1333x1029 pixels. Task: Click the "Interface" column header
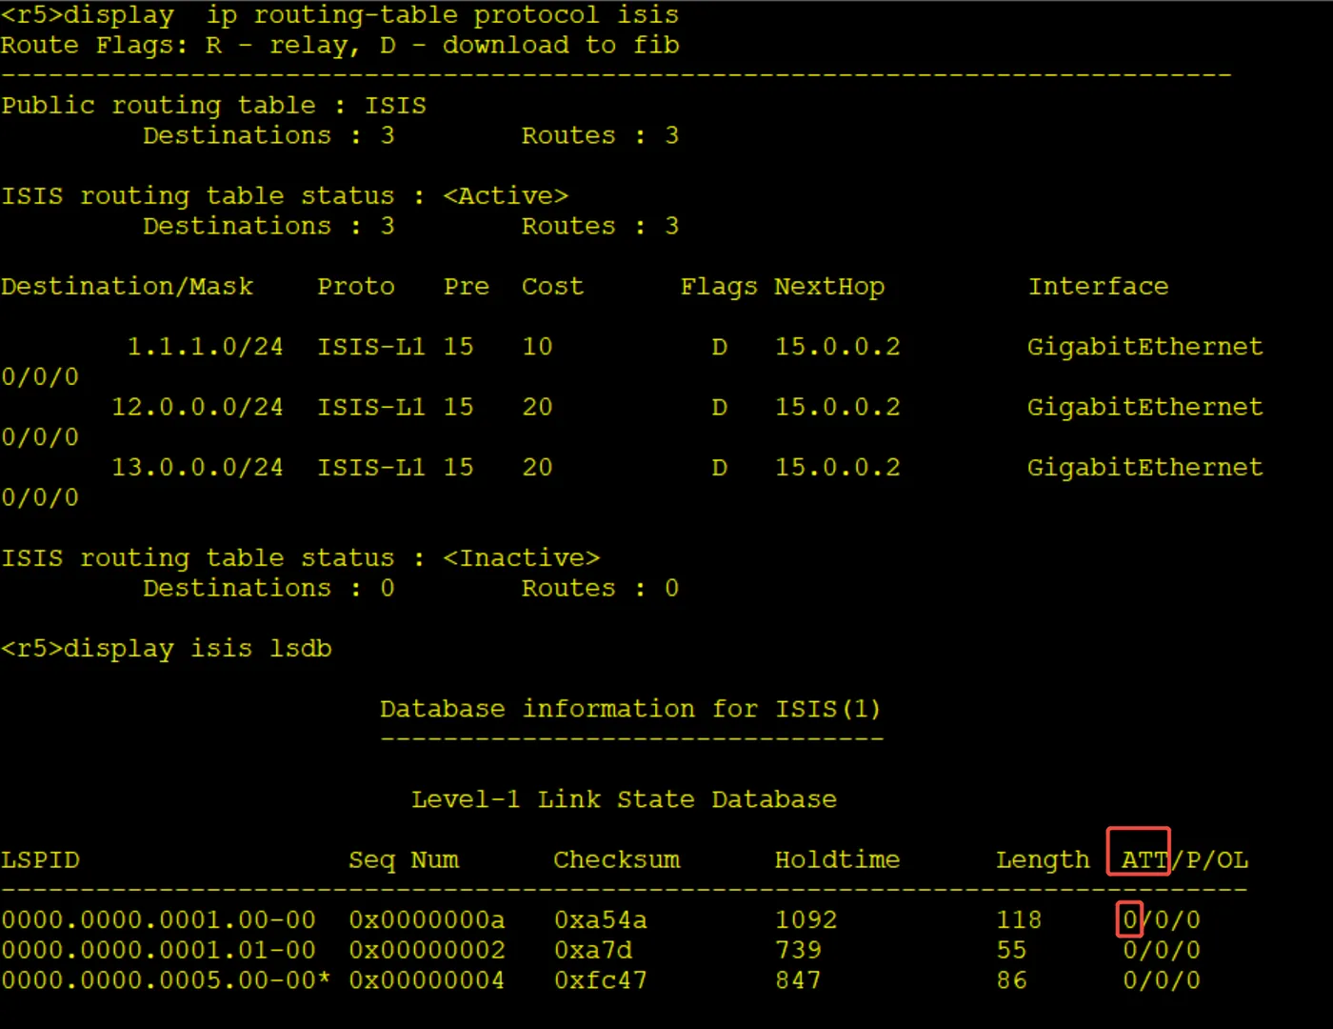(1099, 287)
